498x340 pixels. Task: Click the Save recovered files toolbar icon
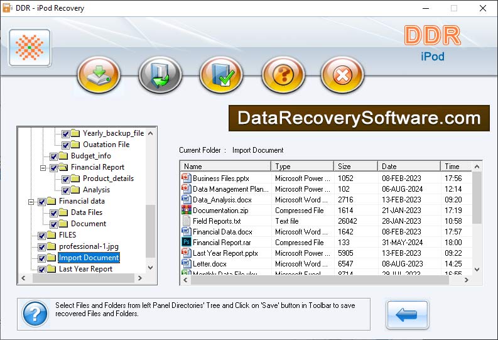click(99, 75)
